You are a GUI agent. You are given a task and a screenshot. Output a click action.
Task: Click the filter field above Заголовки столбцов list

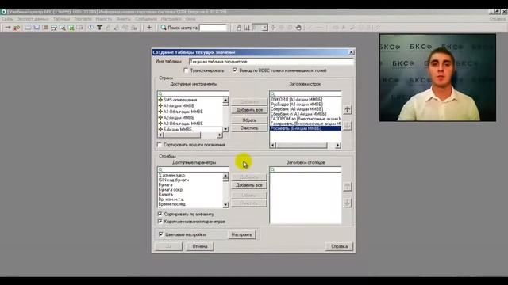[x=305, y=169]
